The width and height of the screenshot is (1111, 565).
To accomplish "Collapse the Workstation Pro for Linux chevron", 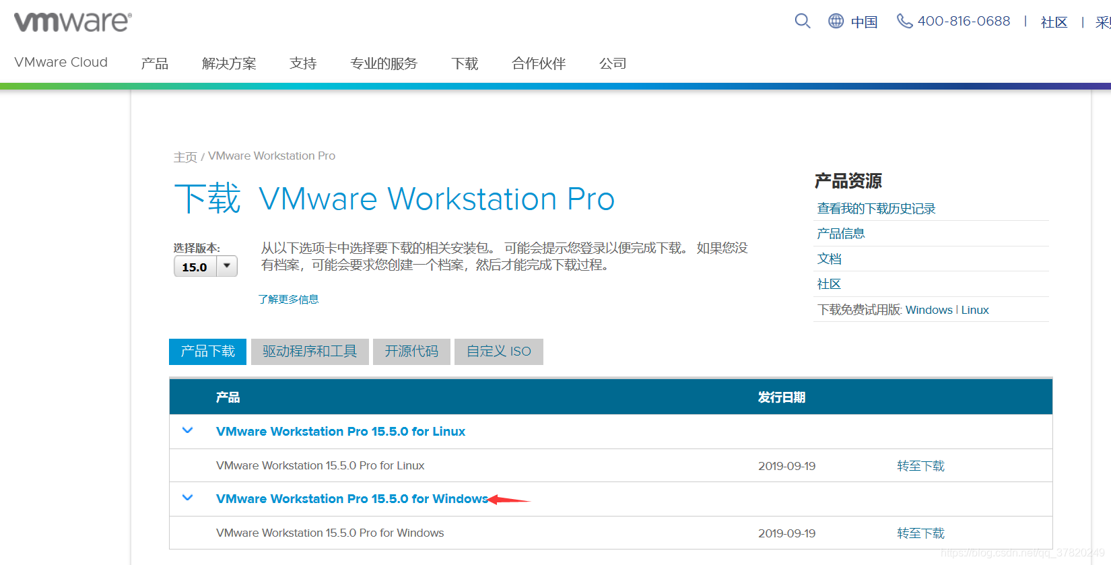I will (x=188, y=430).
